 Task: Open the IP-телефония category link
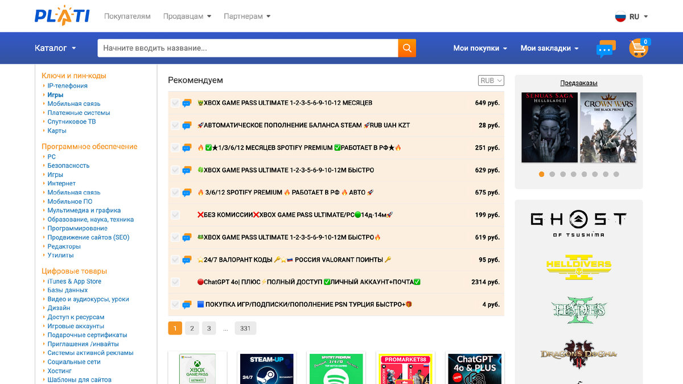coord(67,86)
